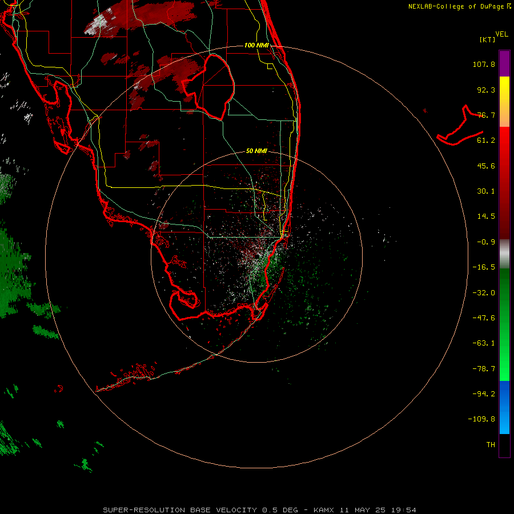514x514 pixels.
Task: Click the VEL legend title
Action: (x=501, y=34)
